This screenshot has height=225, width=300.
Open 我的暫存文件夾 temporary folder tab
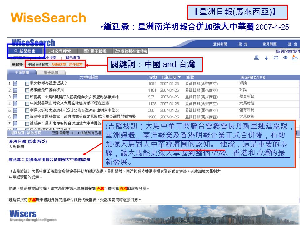click(x=131, y=51)
